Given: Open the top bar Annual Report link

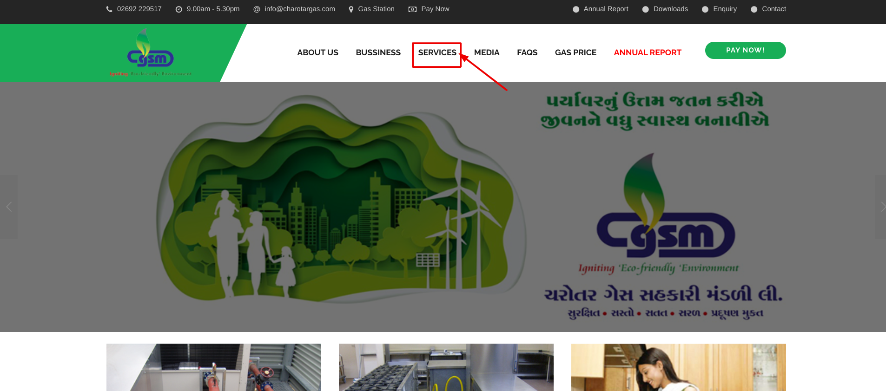Looking at the screenshot, I should click(606, 9).
